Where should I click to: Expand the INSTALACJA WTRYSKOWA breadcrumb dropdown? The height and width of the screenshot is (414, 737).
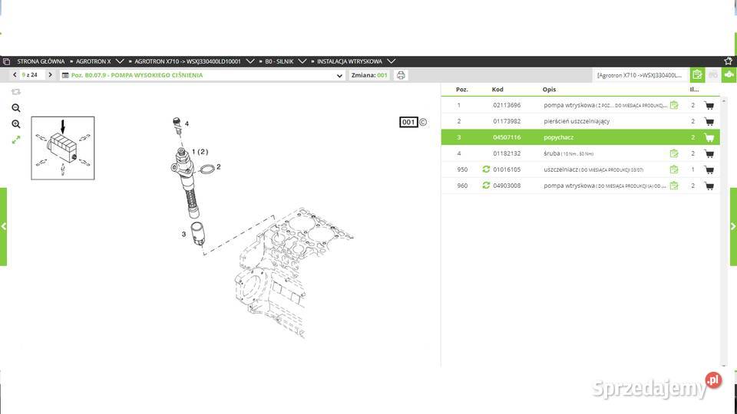click(x=391, y=61)
